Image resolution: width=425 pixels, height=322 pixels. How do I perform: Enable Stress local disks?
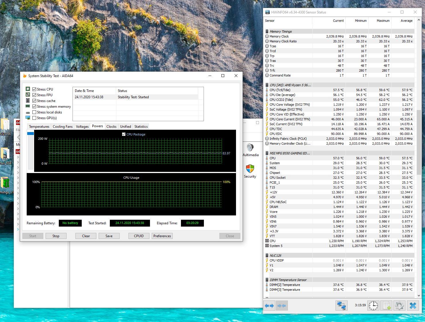pos(34,112)
